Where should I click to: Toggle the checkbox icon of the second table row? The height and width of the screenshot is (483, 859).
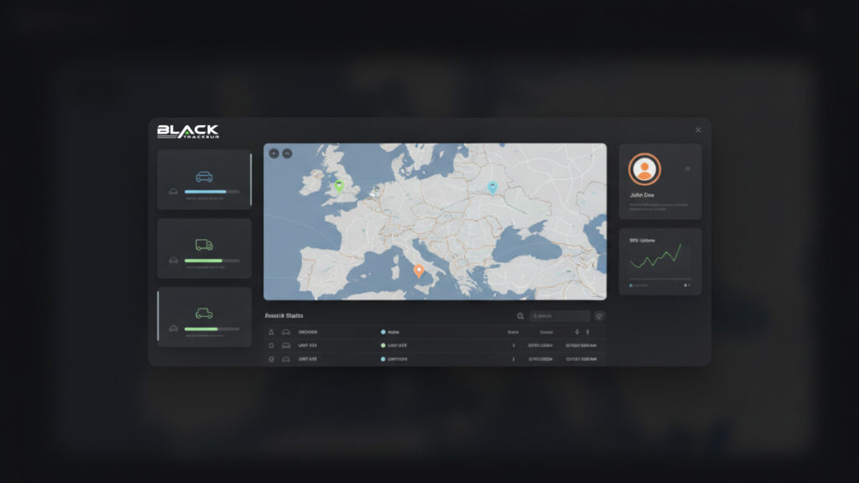pos(271,345)
